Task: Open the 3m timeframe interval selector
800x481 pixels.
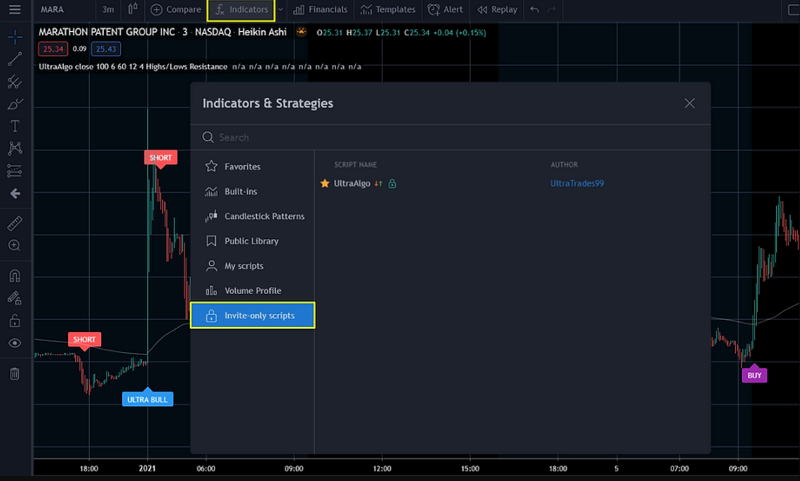Action: (108, 9)
